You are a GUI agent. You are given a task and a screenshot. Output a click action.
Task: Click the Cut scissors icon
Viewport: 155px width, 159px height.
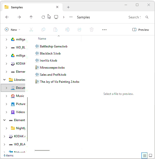click(x=31, y=30)
